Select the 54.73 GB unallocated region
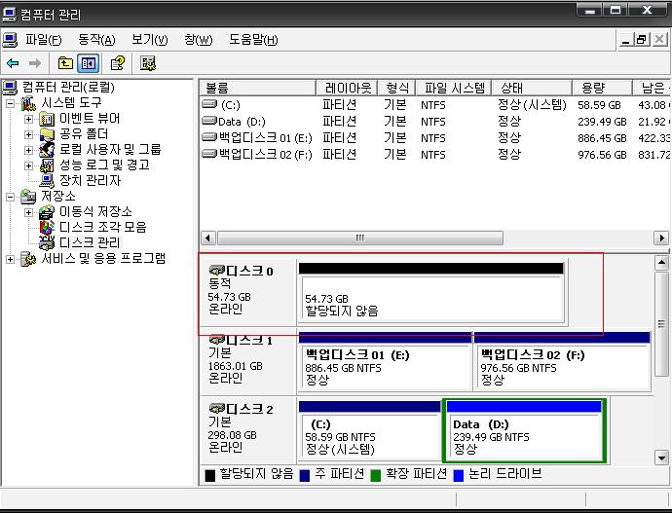This screenshot has width=672, height=513. 431,292
